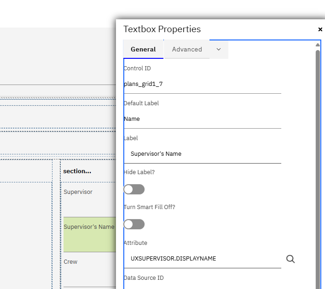
Task: Toggle the Turn Smart Fill Off switch
Action: 134,224
